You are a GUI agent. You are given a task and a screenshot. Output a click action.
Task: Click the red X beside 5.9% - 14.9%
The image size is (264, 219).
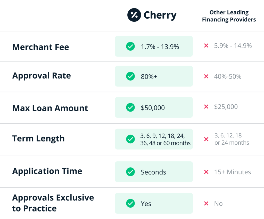(206, 45)
